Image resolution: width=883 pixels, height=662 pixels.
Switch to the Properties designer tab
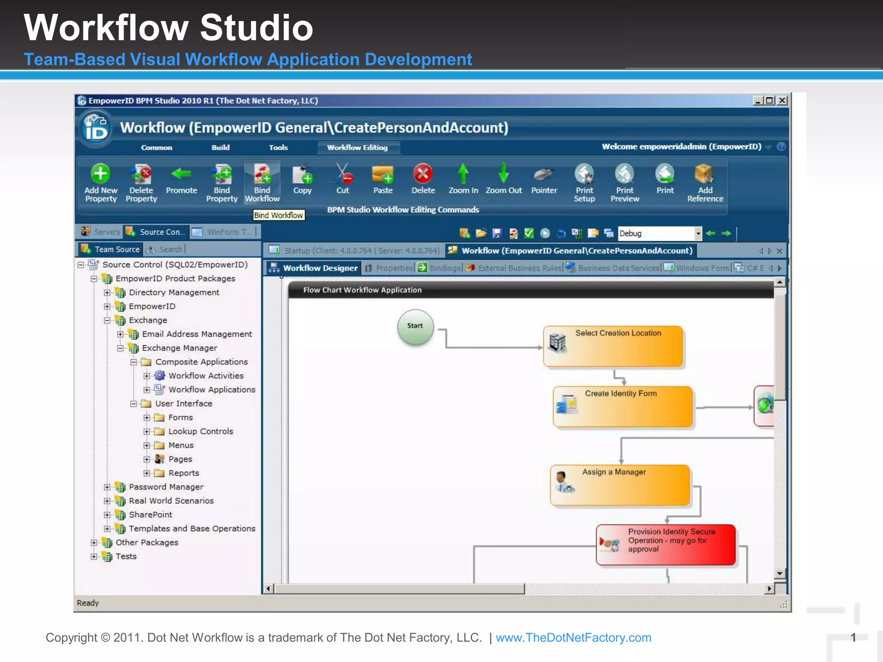click(x=394, y=268)
